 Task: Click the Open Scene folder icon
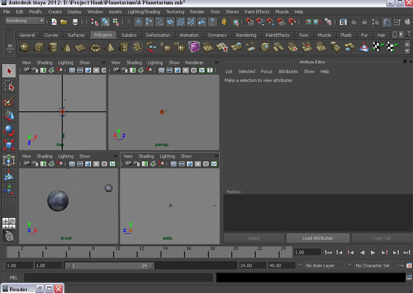point(64,22)
